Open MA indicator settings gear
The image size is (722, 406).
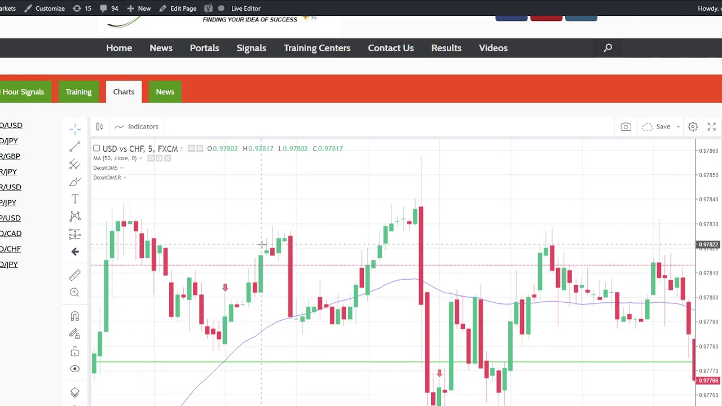[159, 158]
